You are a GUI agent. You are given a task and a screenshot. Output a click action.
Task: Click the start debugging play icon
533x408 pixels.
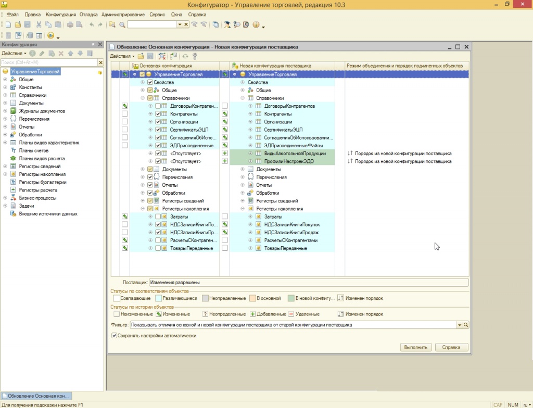pyautogui.click(x=50, y=36)
